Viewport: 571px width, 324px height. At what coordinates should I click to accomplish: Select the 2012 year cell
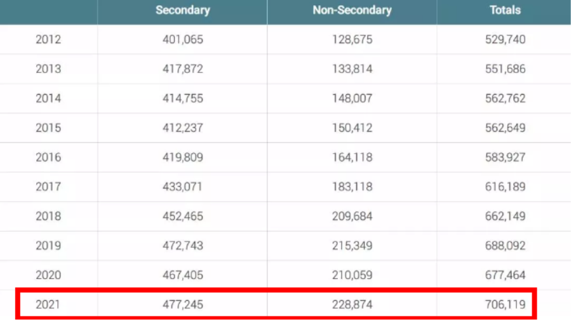pyautogui.click(x=48, y=39)
